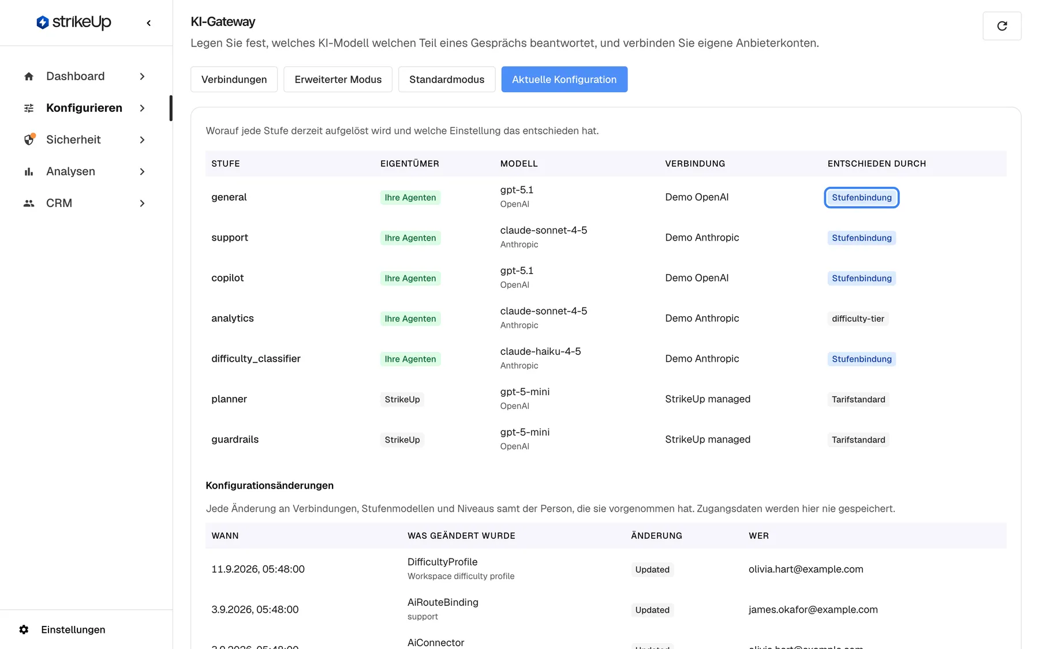Click Ihre Agenten badge in support row

(x=410, y=238)
